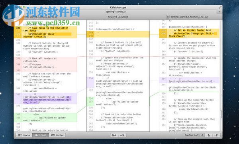Click the right pane vertical scrollbar thumb
This screenshot has width=239, height=144.
[221, 114]
